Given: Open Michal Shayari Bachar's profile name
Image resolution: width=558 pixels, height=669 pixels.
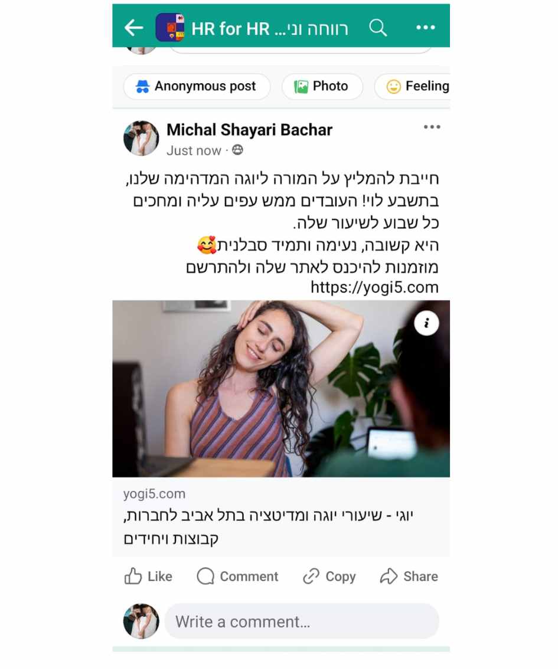Looking at the screenshot, I should [249, 130].
